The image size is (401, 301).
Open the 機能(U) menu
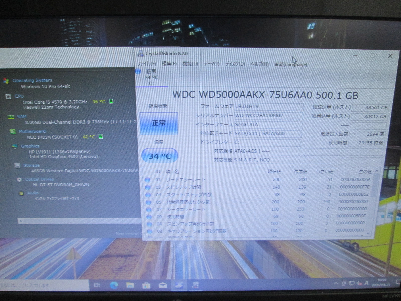(190, 64)
